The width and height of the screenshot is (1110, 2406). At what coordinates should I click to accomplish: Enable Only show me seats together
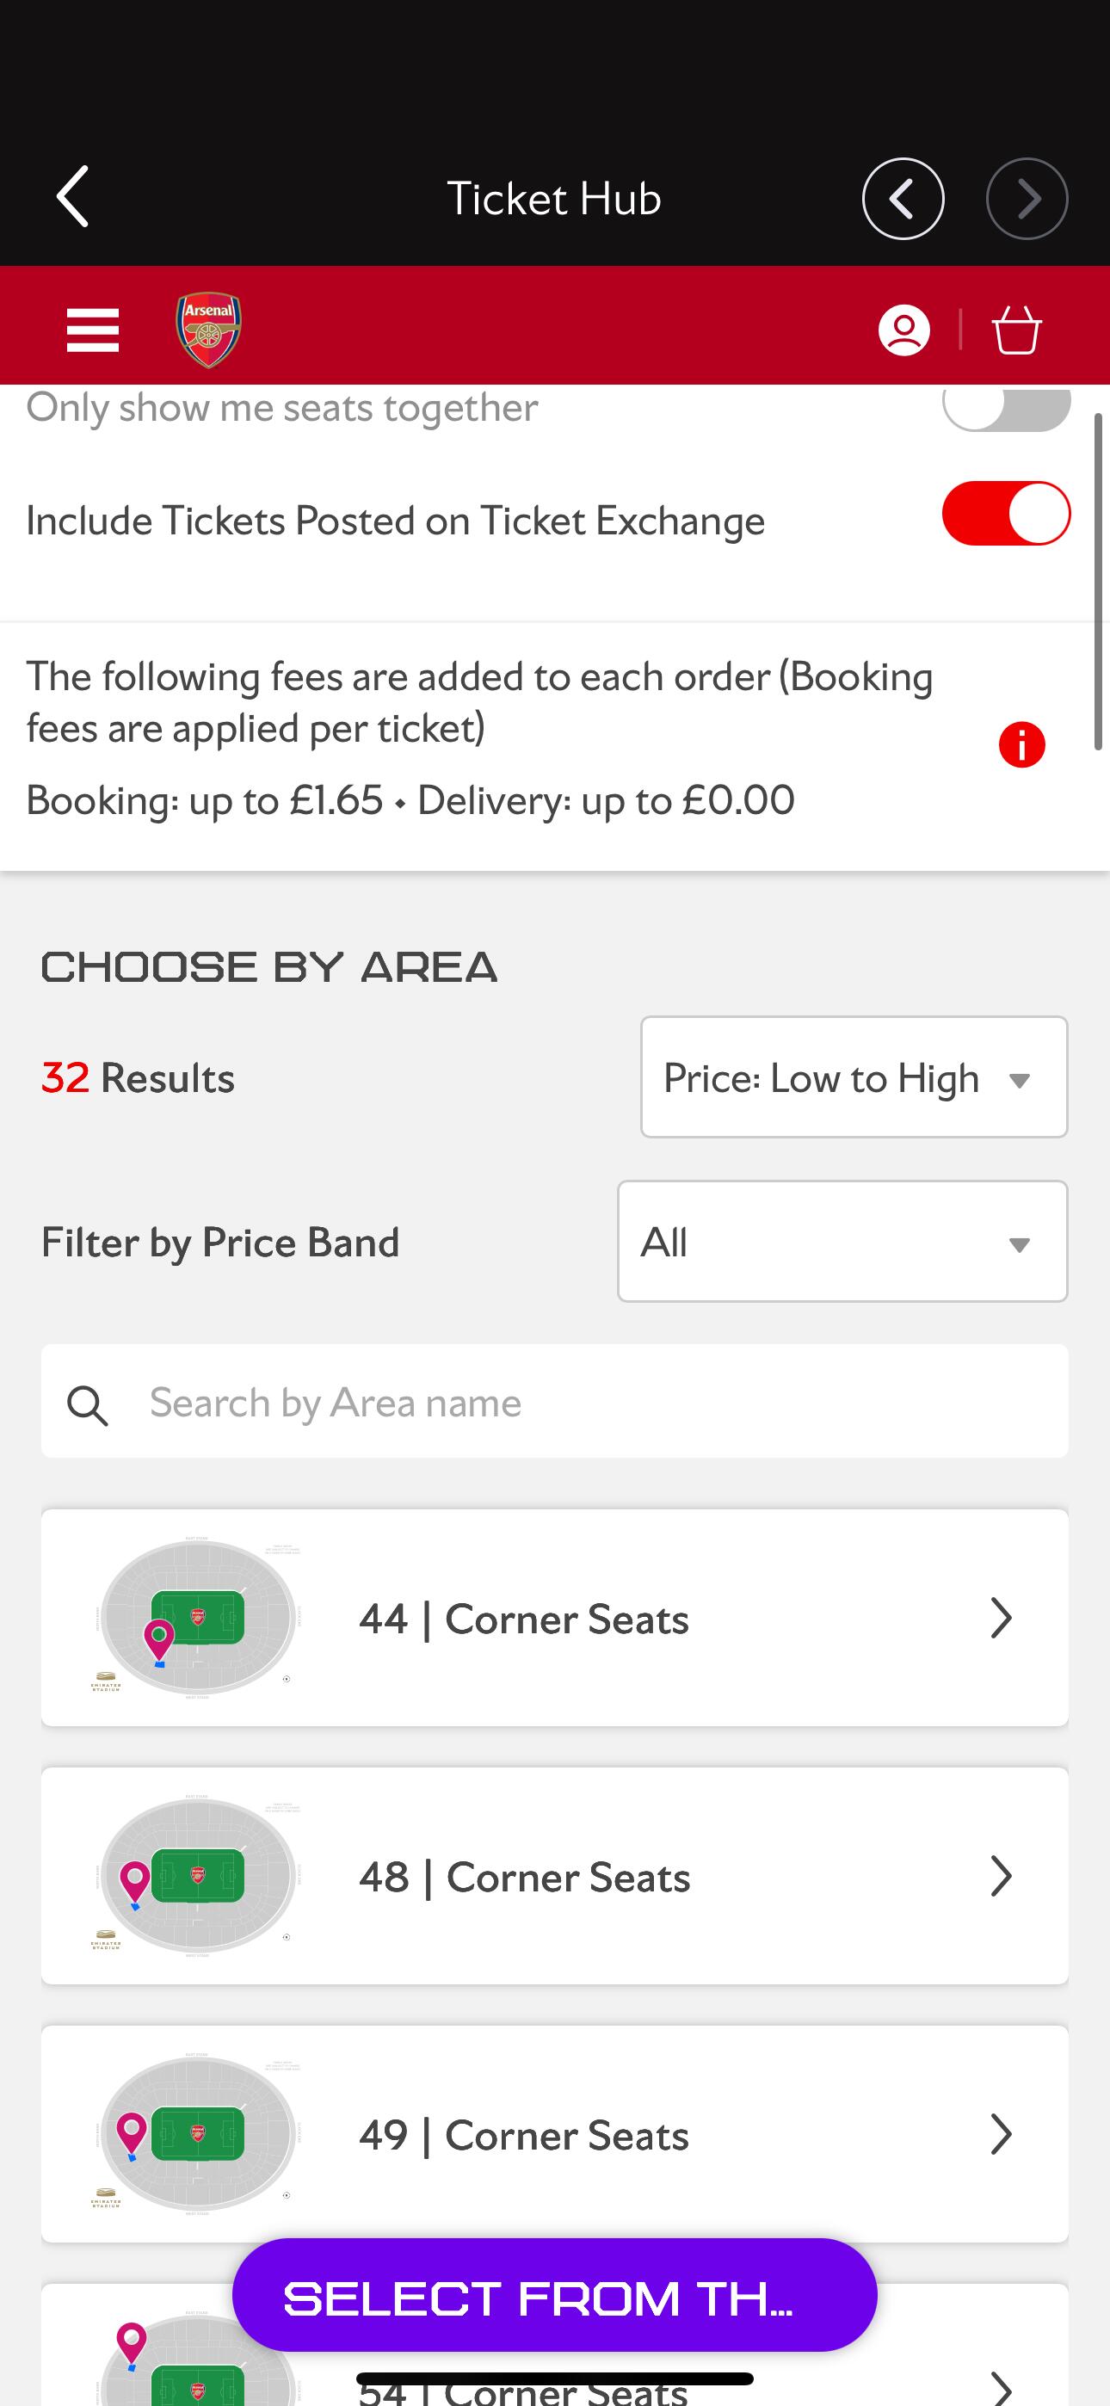(1005, 408)
